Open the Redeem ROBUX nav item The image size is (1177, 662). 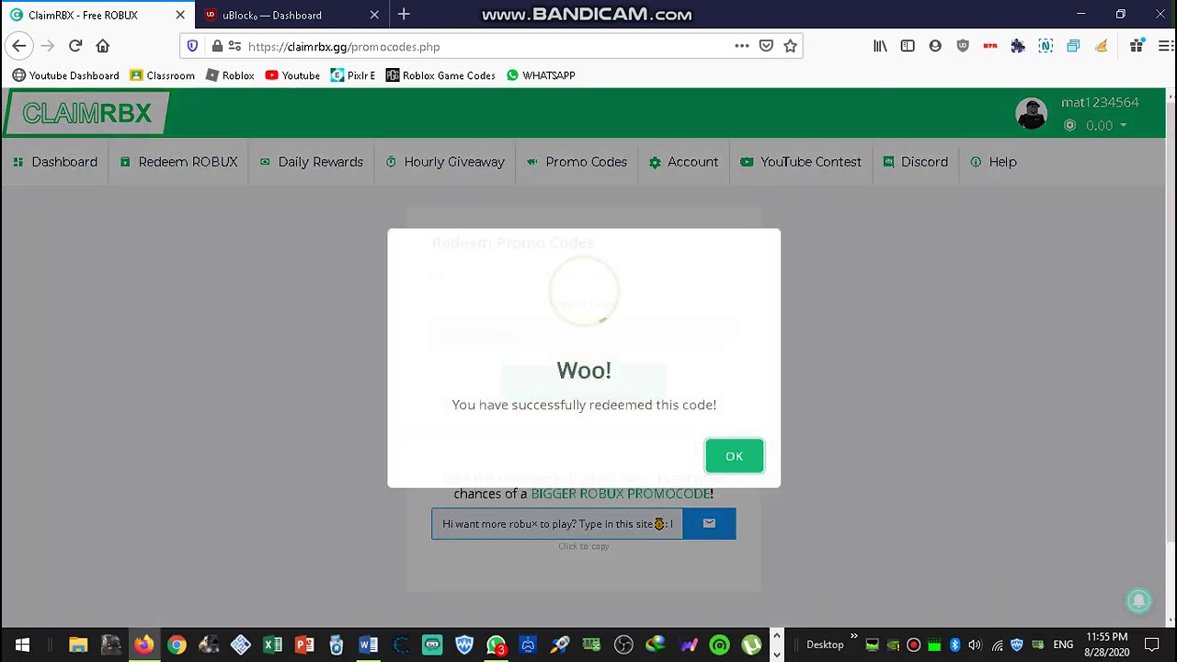[178, 162]
